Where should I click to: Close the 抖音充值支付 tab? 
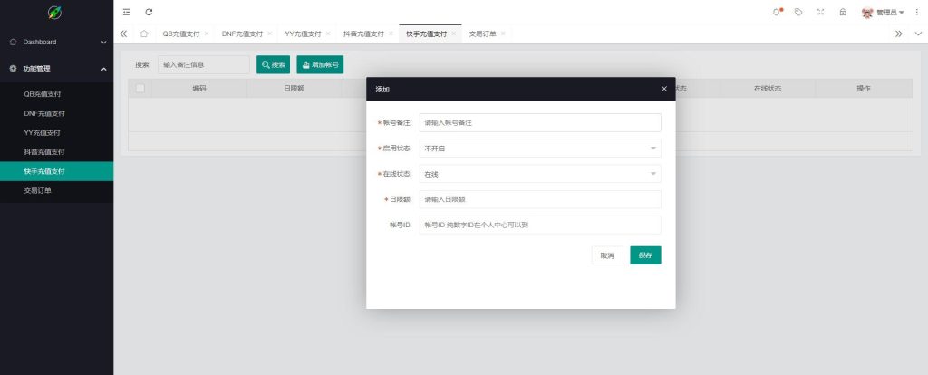[x=391, y=34]
